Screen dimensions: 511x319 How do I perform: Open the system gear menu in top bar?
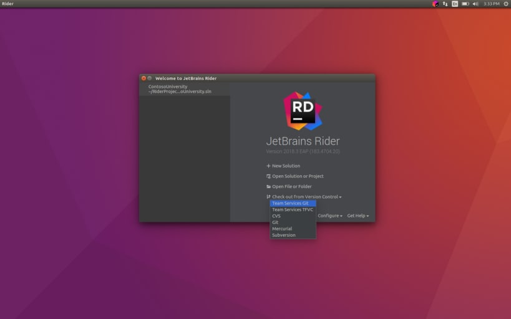[x=506, y=4]
